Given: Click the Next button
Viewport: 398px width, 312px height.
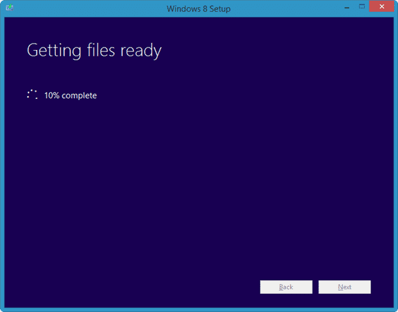Looking at the screenshot, I should pos(345,287).
